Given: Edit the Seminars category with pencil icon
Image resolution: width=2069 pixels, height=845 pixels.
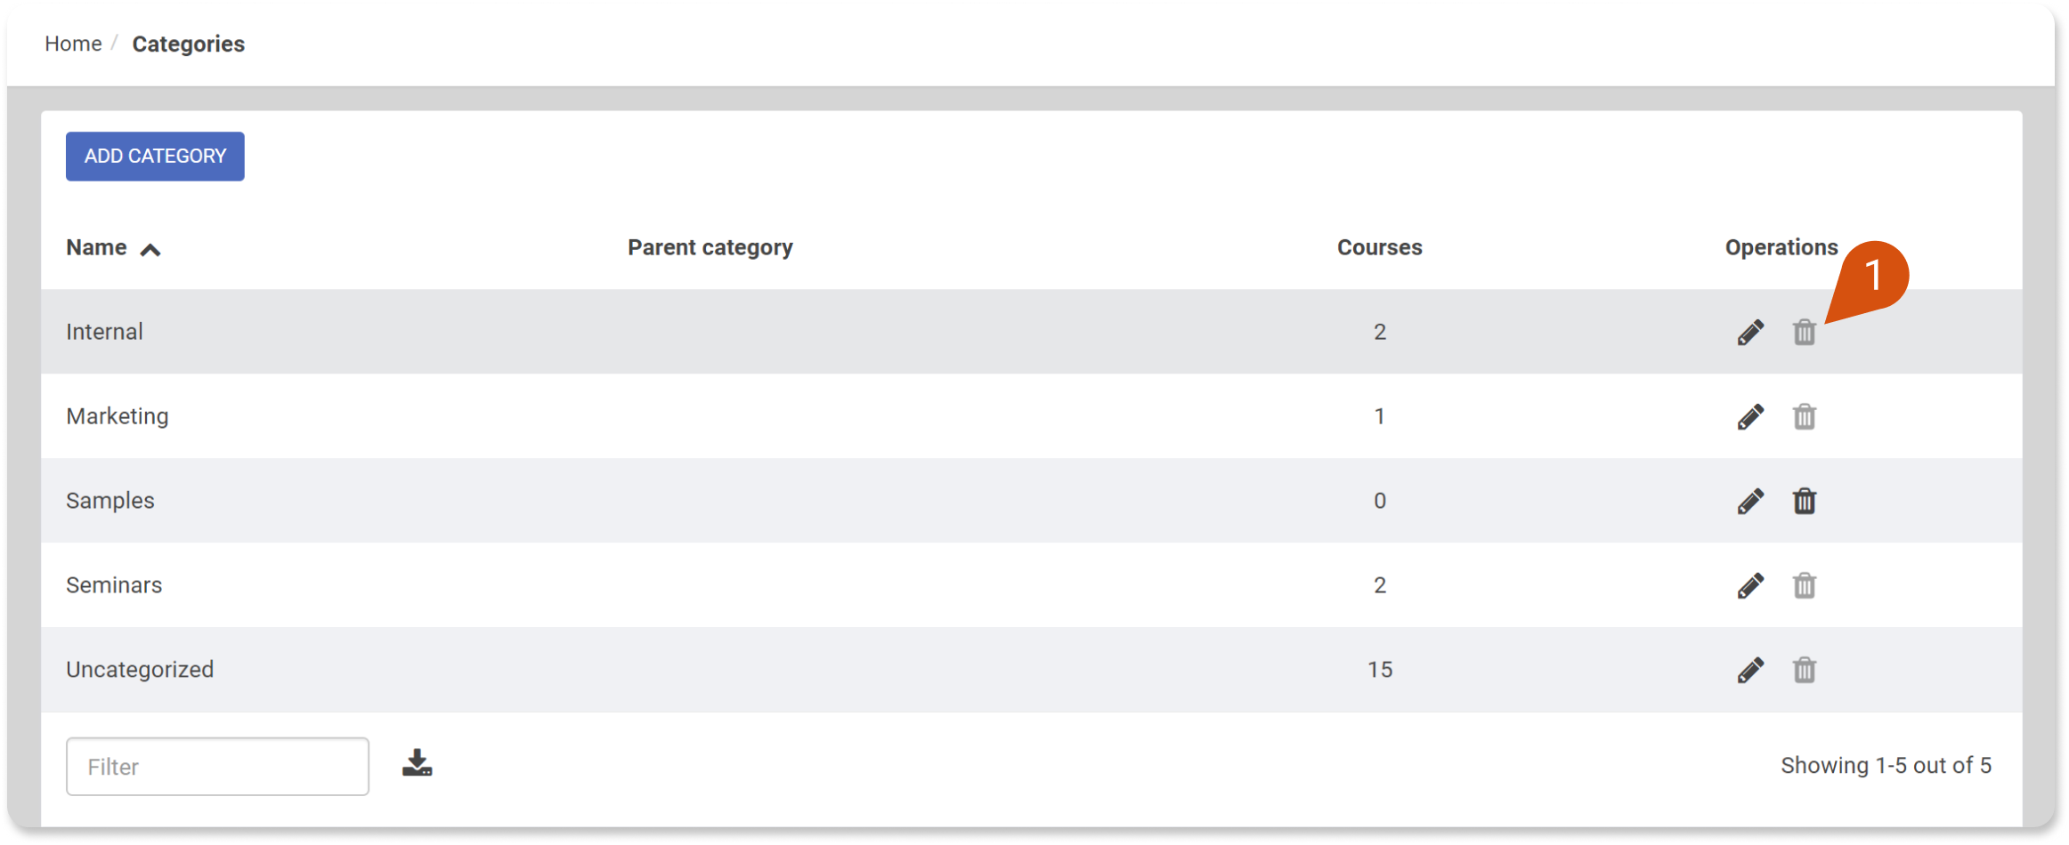Looking at the screenshot, I should (1750, 585).
